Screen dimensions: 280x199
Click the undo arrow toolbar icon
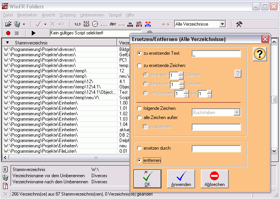[61, 24]
